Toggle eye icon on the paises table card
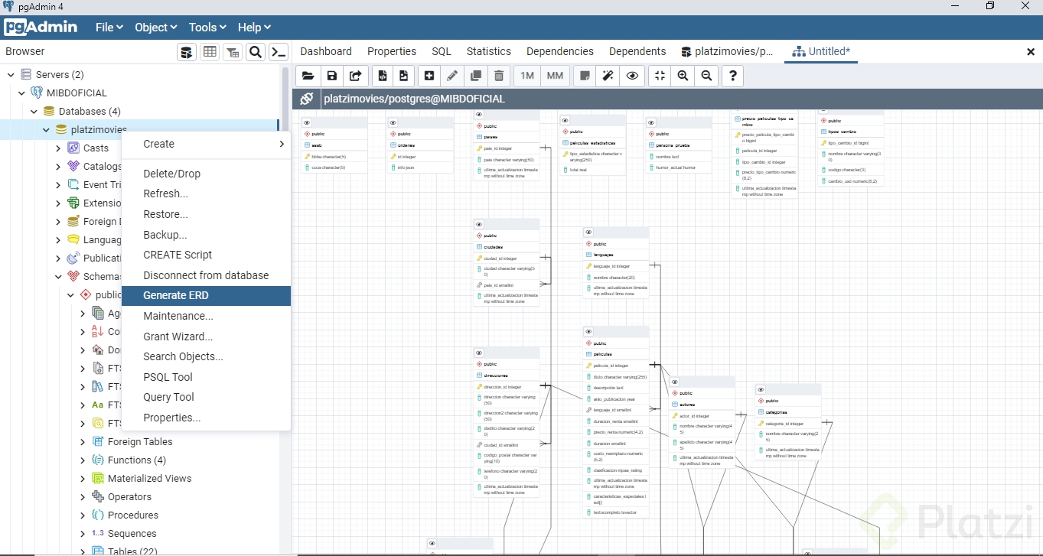The image size is (1043, 556). point(480,115)
